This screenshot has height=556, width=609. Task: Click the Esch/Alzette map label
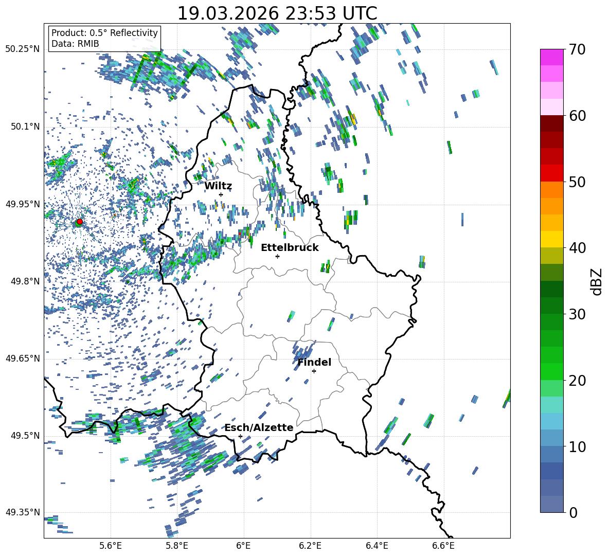259,428
